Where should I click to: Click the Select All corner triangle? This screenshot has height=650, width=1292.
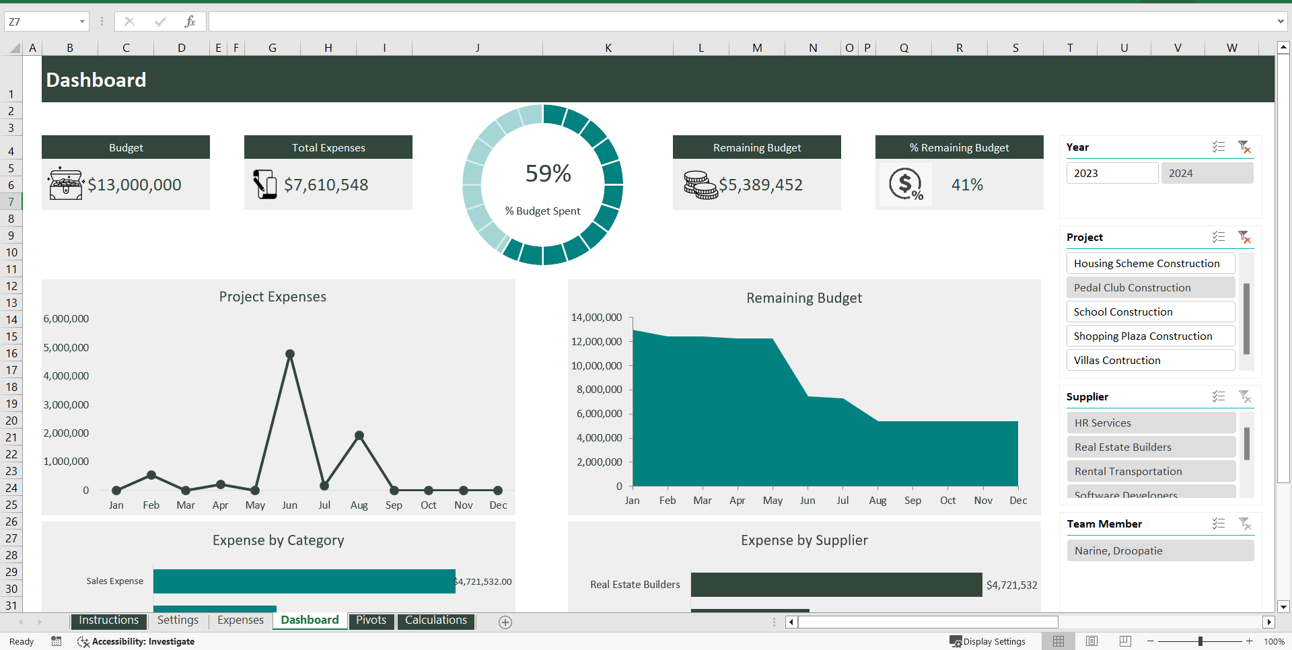pos(15,48)
